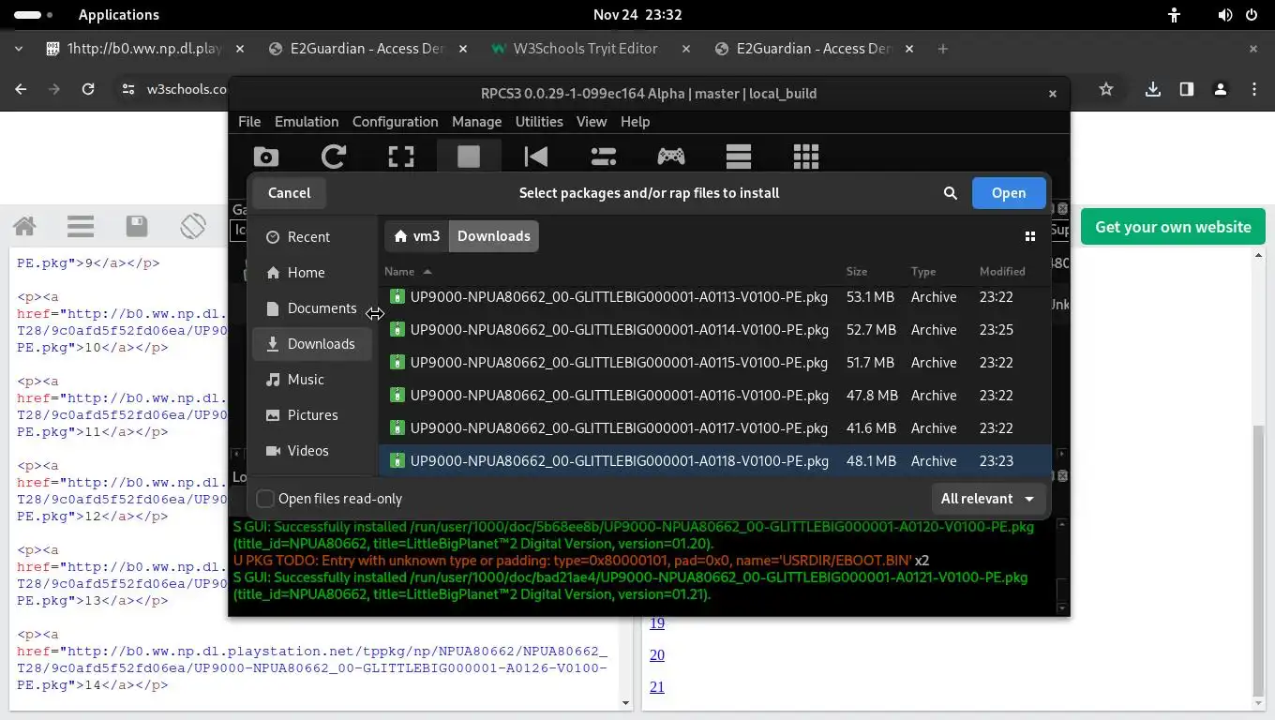The width and height of the screenshot is (1275, 720).
Task: Open the RPCS3 File menu
Action: (x=249, y=122)
